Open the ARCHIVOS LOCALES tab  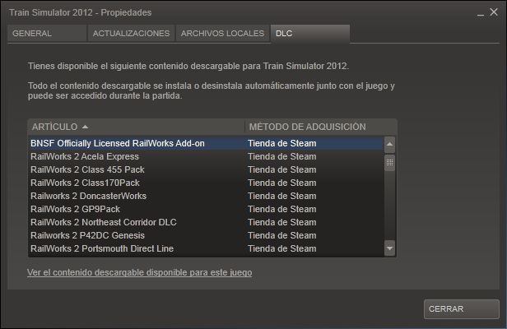click(x=222, y=34)
